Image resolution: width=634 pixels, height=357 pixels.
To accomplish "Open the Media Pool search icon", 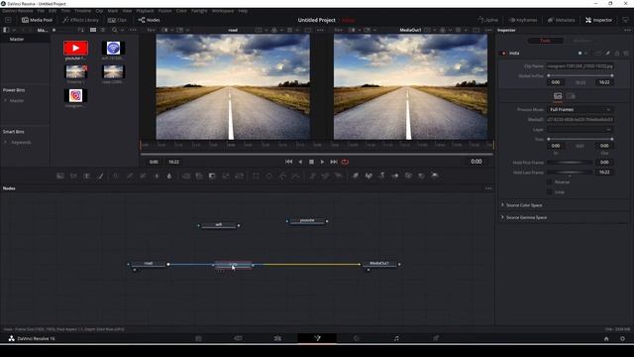I will tap(115, 30).
